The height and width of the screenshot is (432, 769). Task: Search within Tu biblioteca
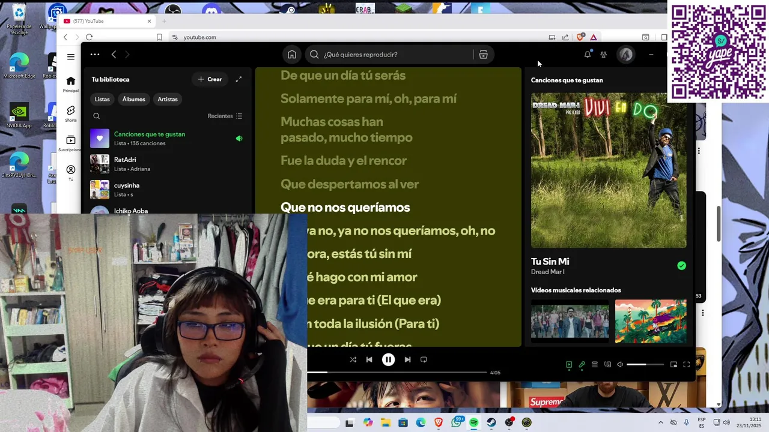(x=96, y=116)
